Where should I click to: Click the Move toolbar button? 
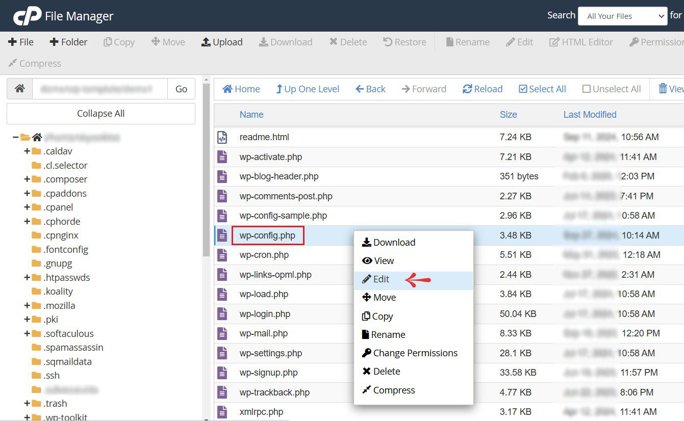(168, 42)
